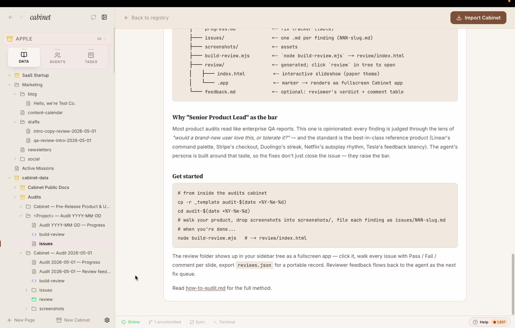
Task: Switch to the AGENTS tab
Action: click(57, 57)
